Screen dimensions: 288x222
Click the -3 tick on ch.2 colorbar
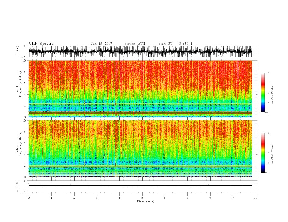(x=268, y=133)
